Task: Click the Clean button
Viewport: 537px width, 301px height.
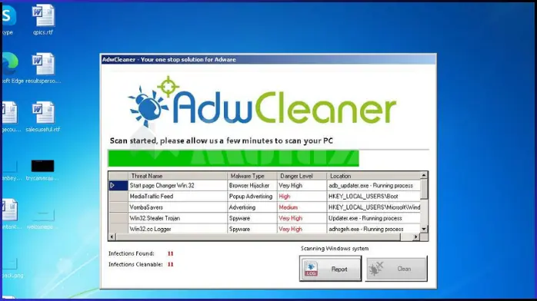Action: coord(396,269)
